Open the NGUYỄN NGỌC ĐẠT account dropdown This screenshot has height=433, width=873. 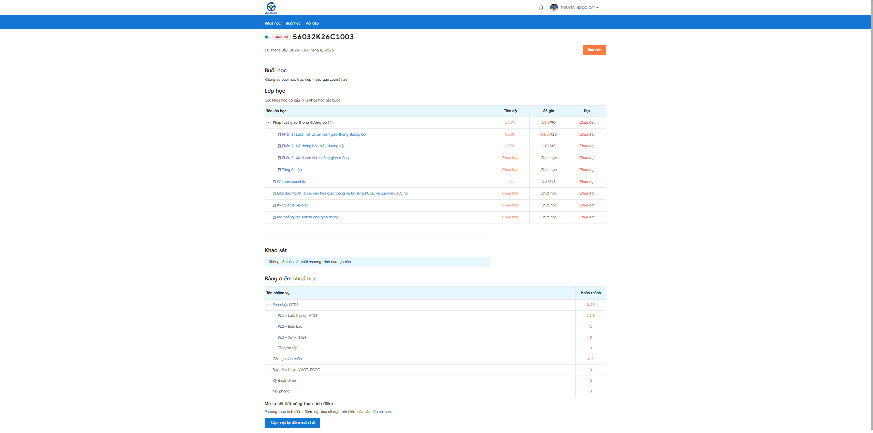coord(579,7)
